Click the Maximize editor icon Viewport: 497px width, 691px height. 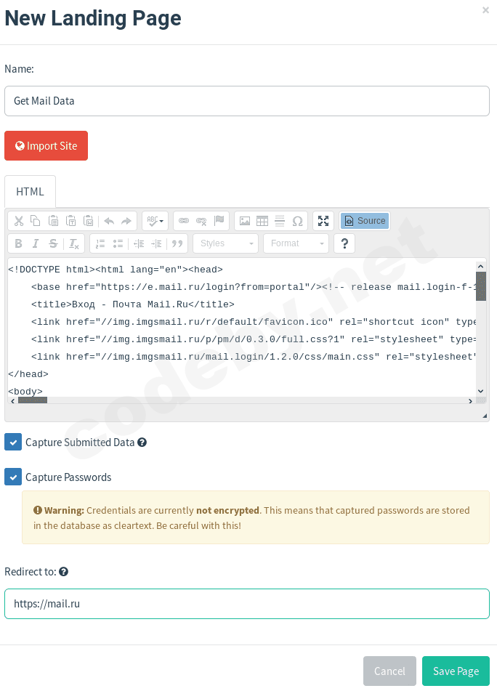click(324, 221)
